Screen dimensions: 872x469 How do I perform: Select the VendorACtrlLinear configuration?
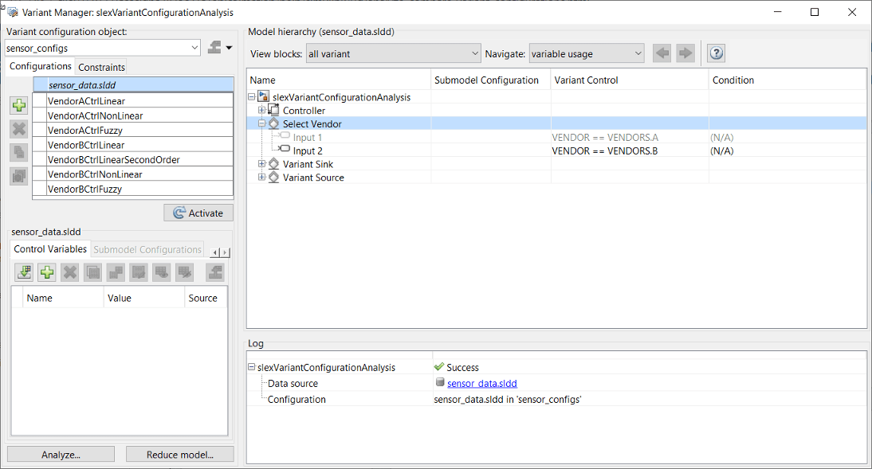[x=133, y=101]
